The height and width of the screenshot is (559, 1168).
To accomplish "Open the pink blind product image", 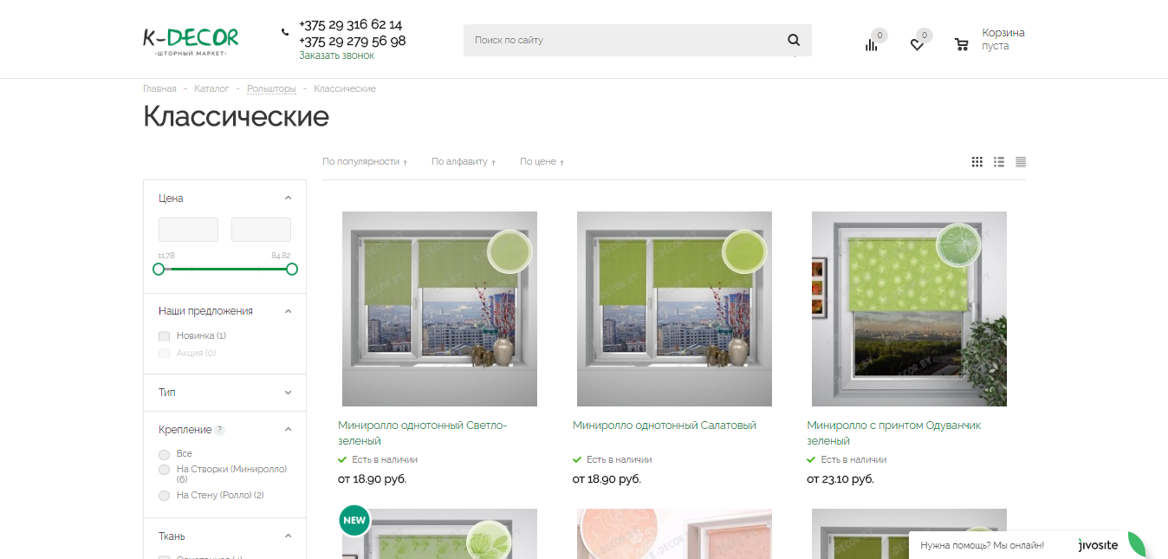I will click(x=674, y=534).
